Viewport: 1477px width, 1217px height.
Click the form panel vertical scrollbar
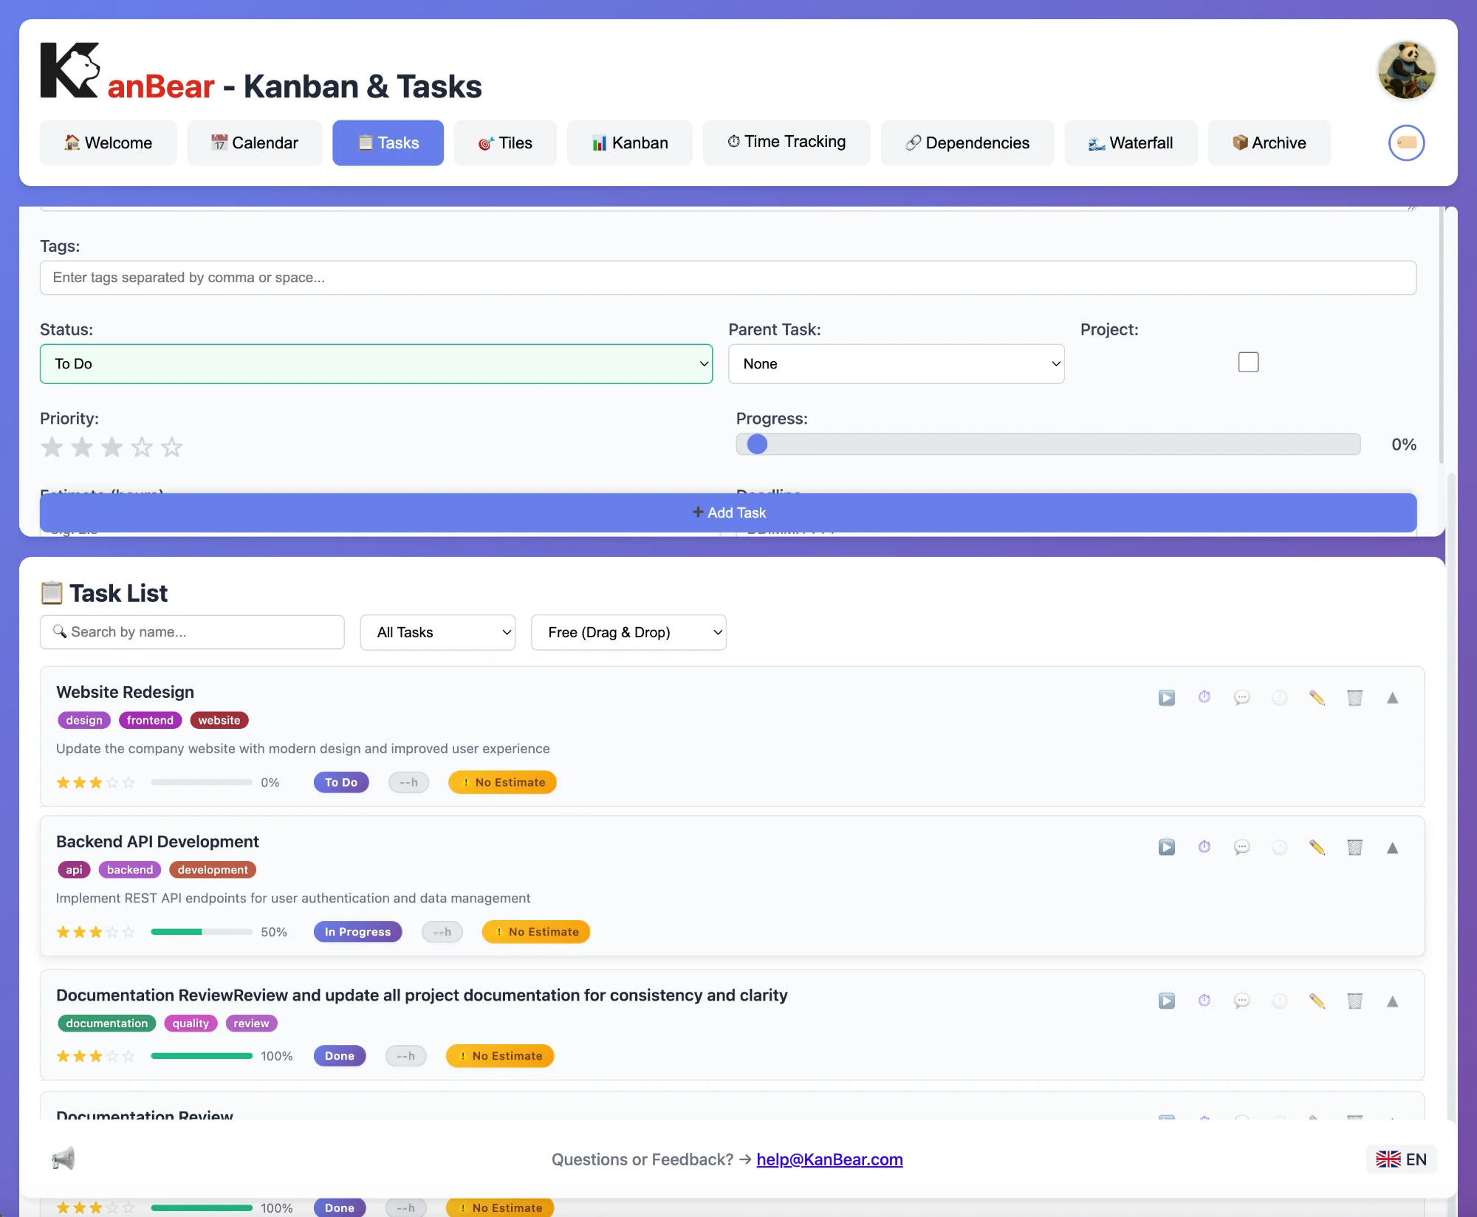[x=1441, y=336]
